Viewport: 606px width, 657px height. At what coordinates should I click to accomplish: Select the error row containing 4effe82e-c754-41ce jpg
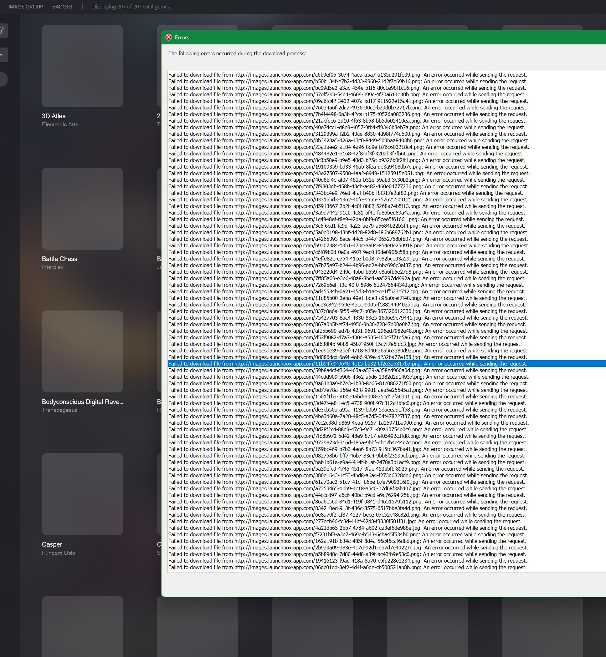tap(387, 258)
